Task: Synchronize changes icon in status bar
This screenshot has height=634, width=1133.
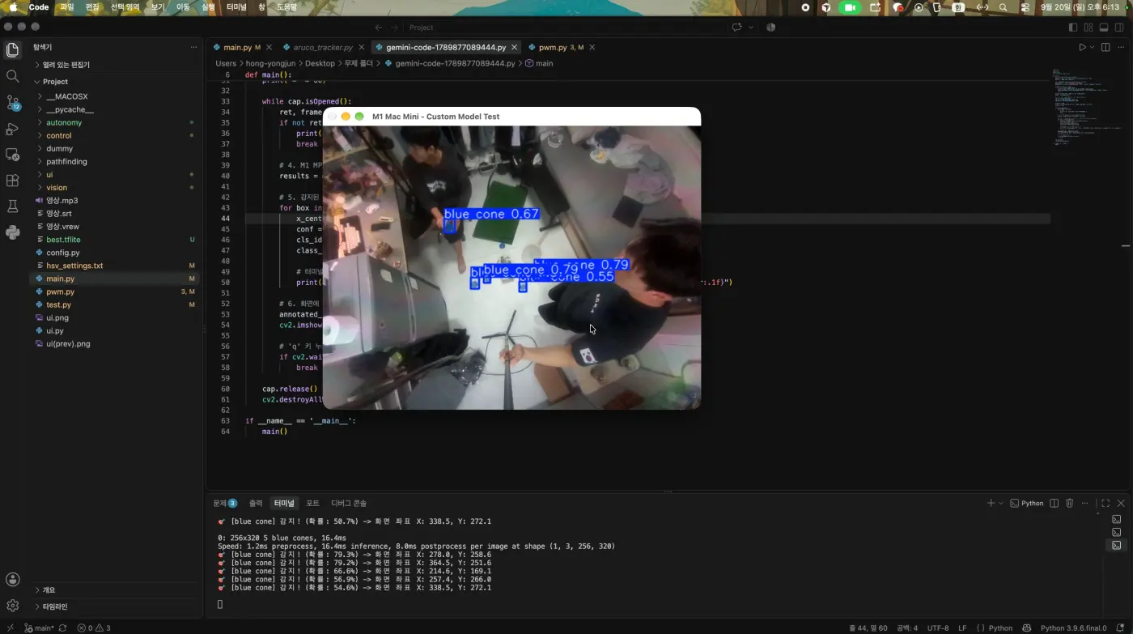Action: click(62, 628)
